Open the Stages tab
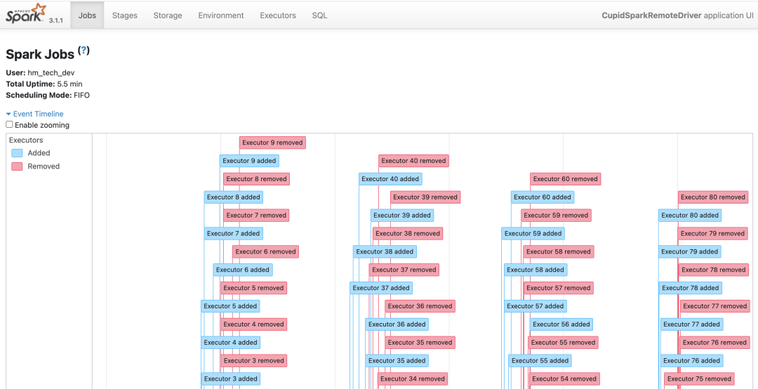This screenshot has height=389, width=758. [125, 15]
